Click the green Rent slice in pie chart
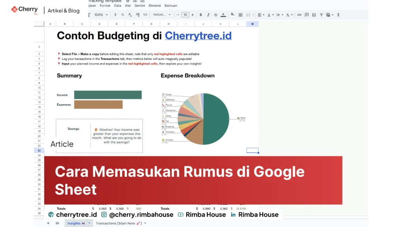 (217, 119)
